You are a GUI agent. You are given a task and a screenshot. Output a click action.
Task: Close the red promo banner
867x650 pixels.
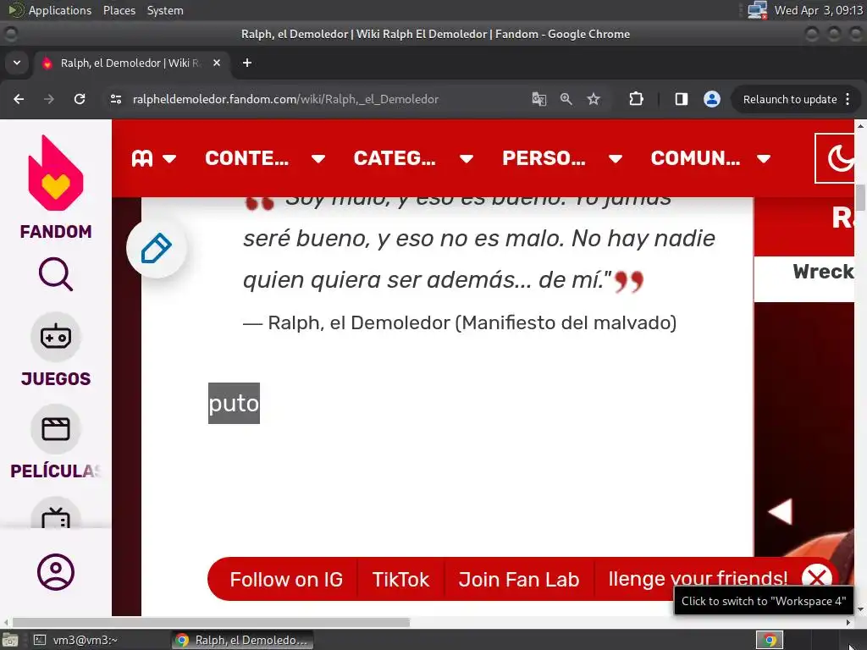[817, 579]
